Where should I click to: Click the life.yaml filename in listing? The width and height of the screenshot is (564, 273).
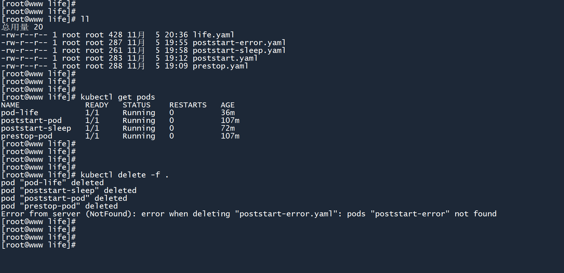tap(213, 35)
